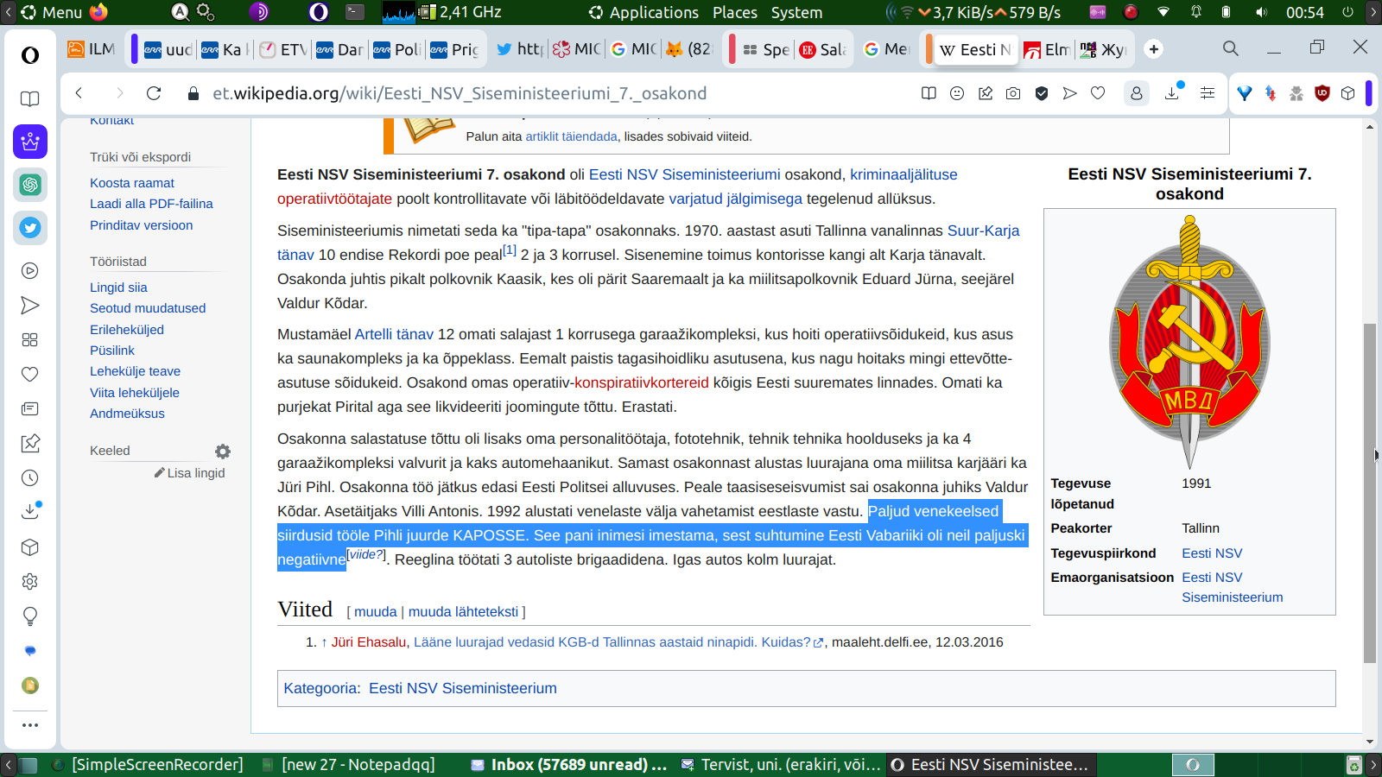Screen dimensions: 1382x777
Task: Open the System menu
Action: [x=796, y=12]
